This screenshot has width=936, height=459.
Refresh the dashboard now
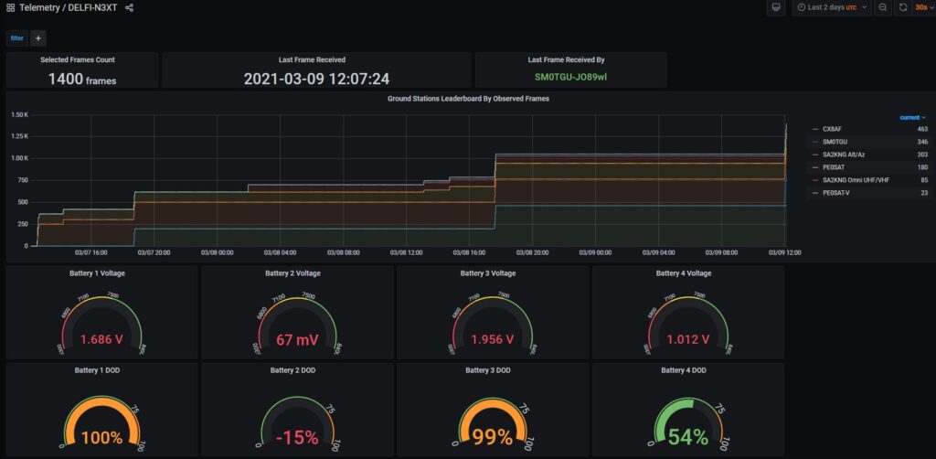(902, 7)
